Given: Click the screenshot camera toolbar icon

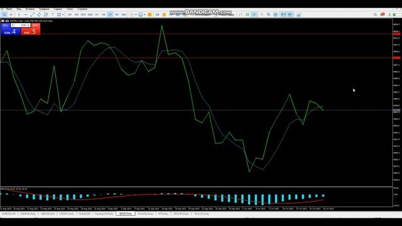Looking at the screenshot, I should 298,15.
